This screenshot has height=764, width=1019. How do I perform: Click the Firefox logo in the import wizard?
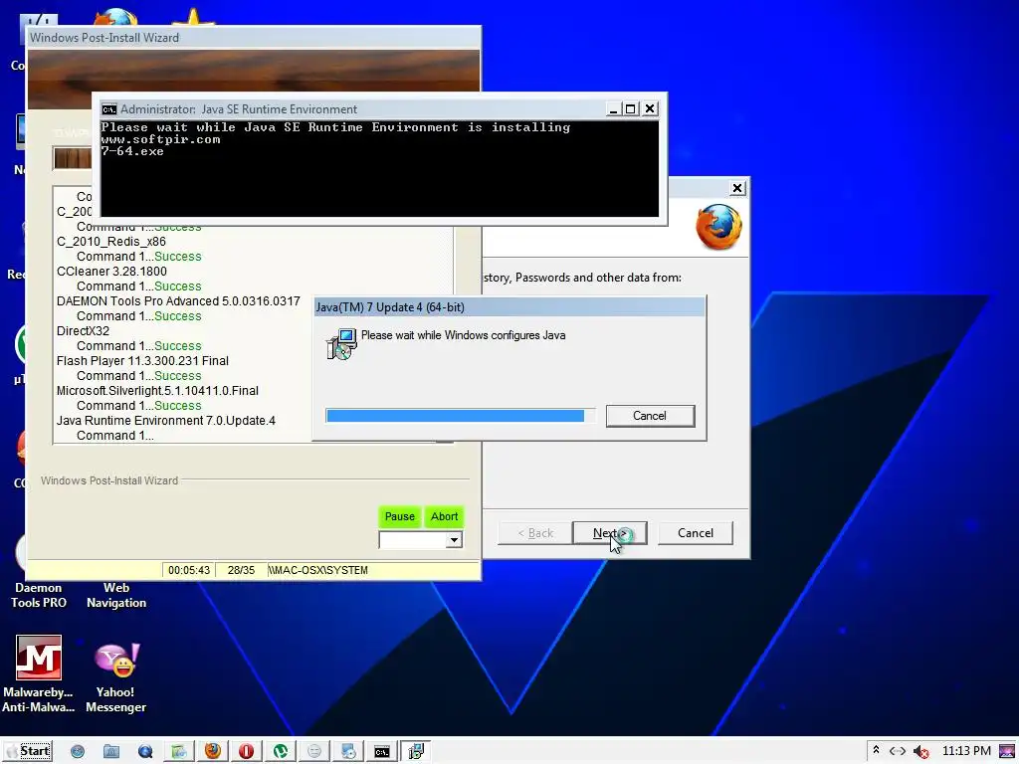pos(718,227)
